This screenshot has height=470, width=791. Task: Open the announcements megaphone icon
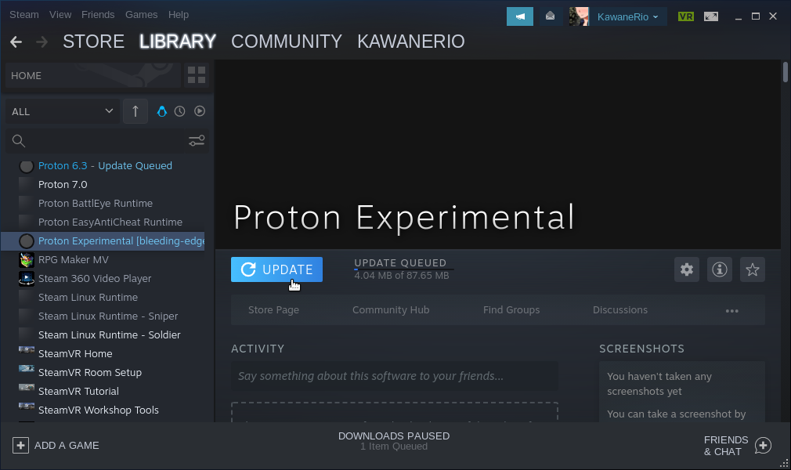click(x=519, y=16)
